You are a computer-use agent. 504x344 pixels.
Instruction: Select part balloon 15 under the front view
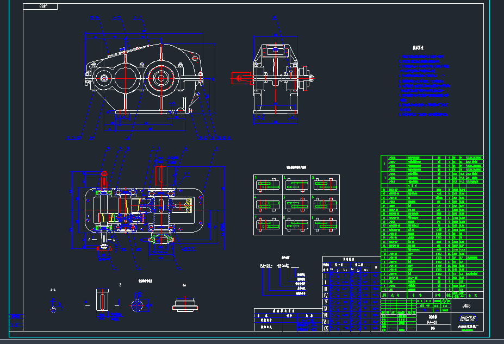[128, 138]
